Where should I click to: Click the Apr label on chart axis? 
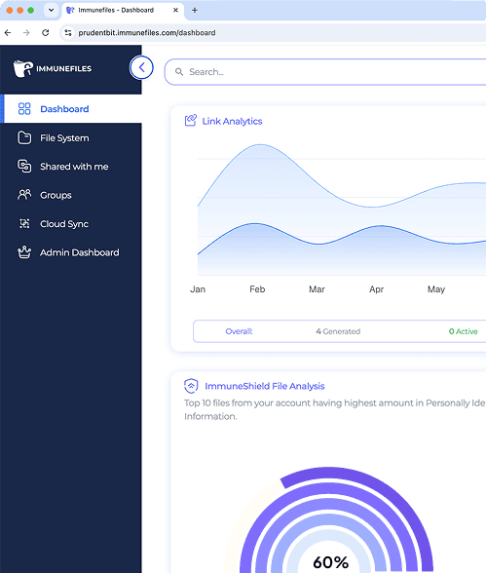[376, 289]
